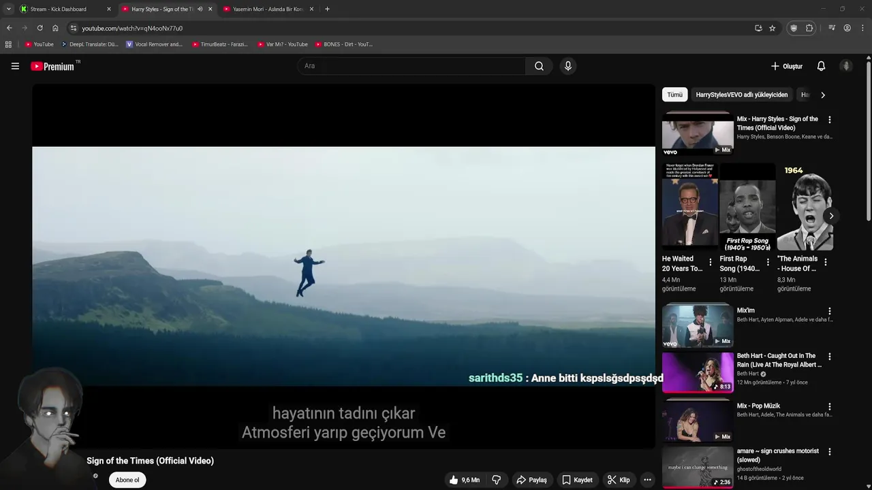Open options for The Animals short
Screen dimensions: 872x490
(826, 262)
